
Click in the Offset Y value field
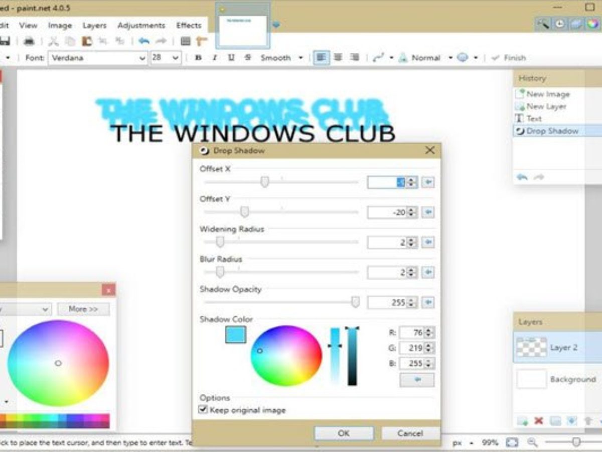point(387,212)
